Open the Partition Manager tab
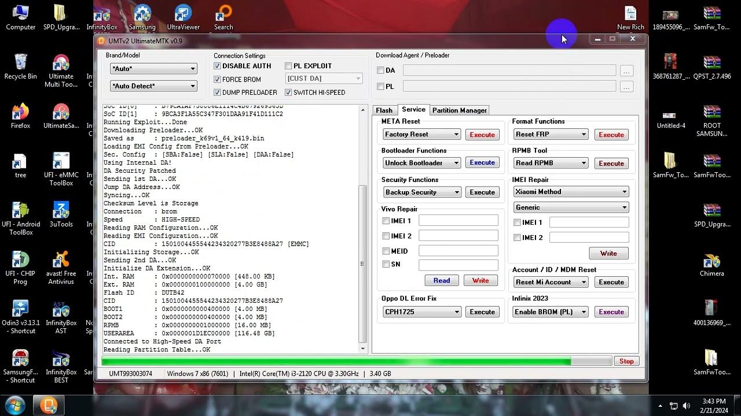741x416 pixels. [459, 110]
